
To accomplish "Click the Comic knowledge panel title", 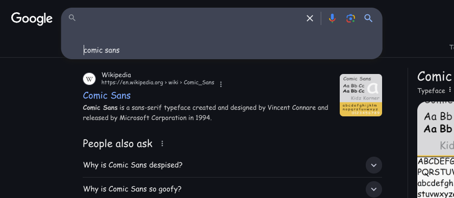I will [434, 77].
